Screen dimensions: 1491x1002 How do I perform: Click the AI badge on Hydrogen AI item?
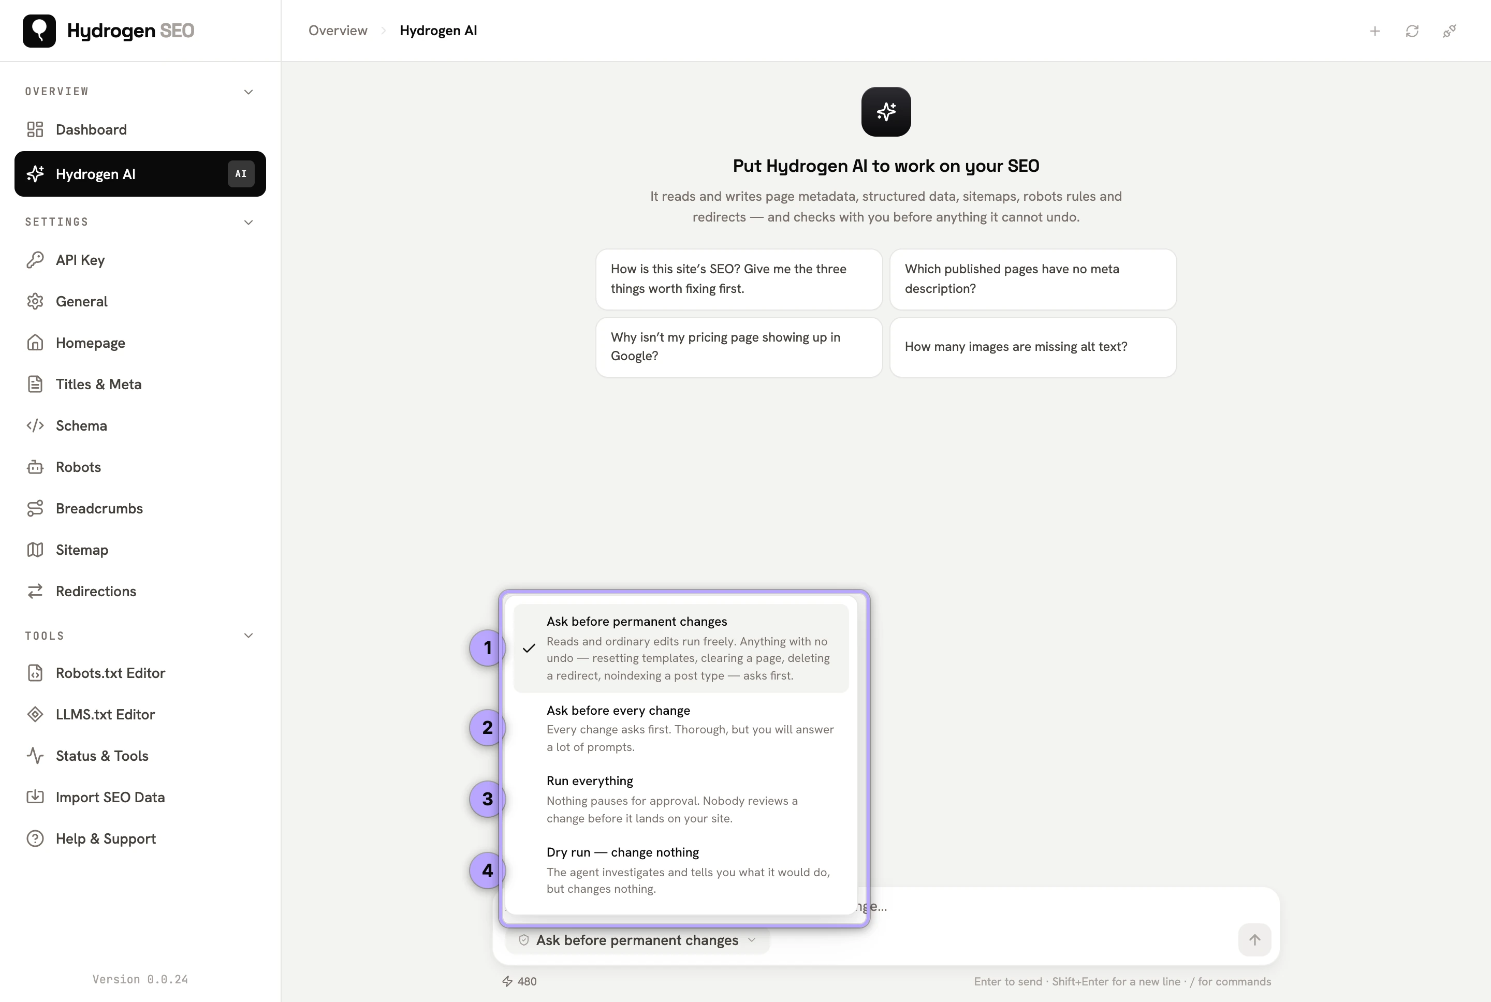tap(241, 174)
